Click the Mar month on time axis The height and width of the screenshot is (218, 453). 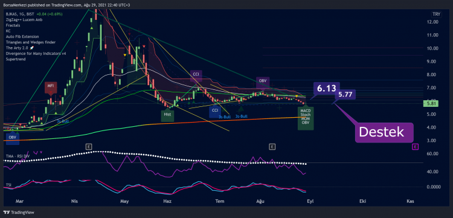19,201
